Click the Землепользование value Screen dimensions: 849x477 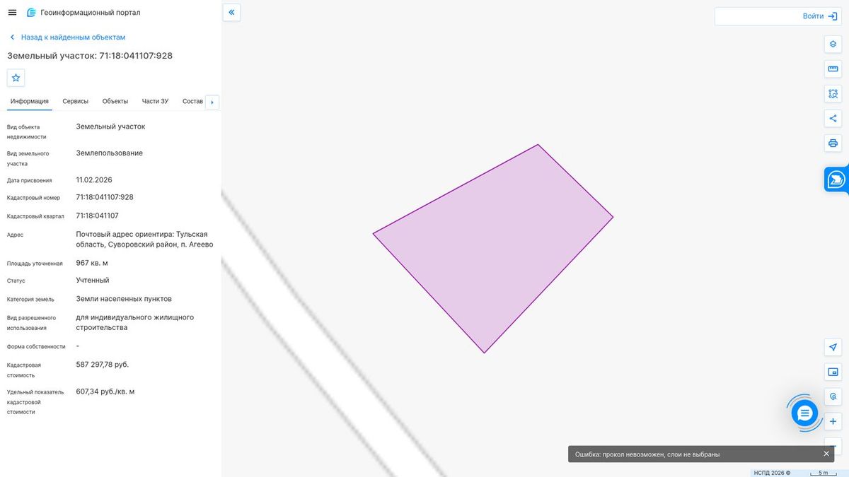click(109, 153)
